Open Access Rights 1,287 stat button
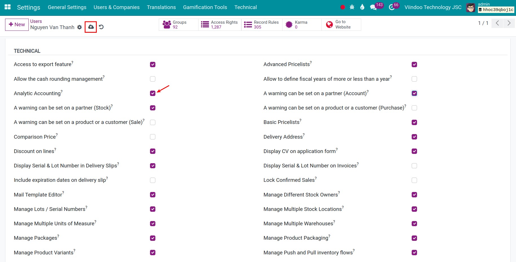 click(220, 25)
